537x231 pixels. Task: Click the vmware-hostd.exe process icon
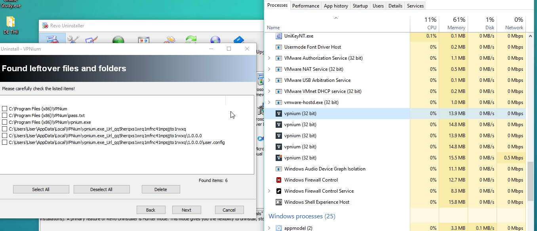tap(278, 102)
